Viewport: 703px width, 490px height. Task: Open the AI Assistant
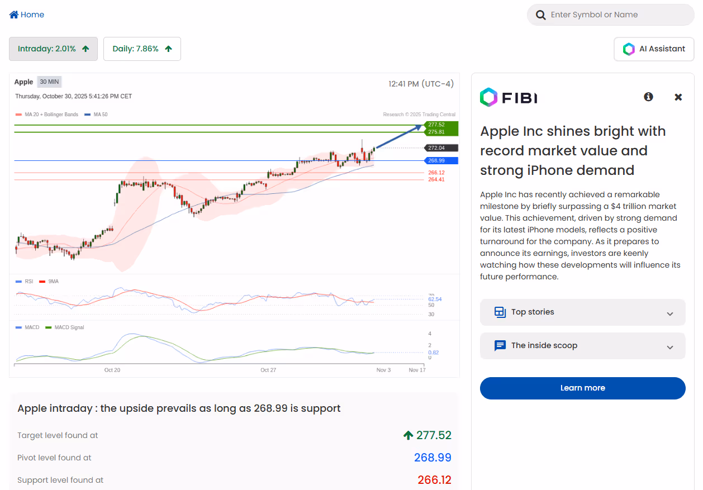(654, 49)
